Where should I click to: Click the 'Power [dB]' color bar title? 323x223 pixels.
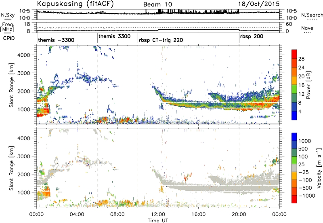[308, 85]
